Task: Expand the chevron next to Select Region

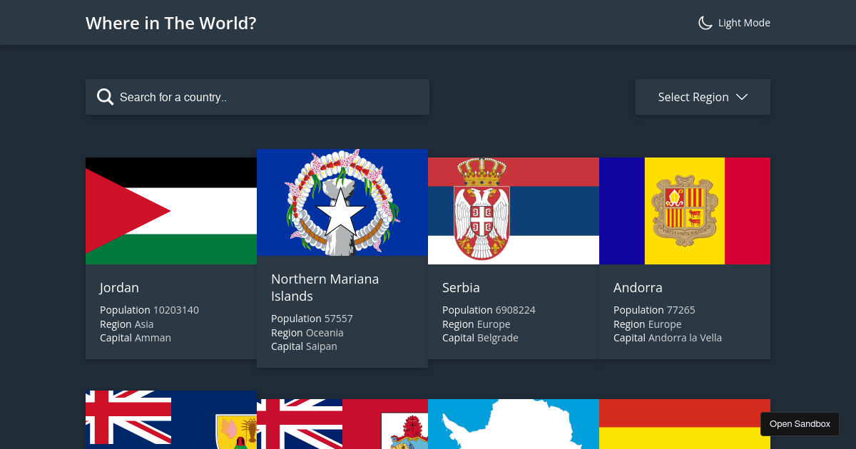Action: [742, 97]
